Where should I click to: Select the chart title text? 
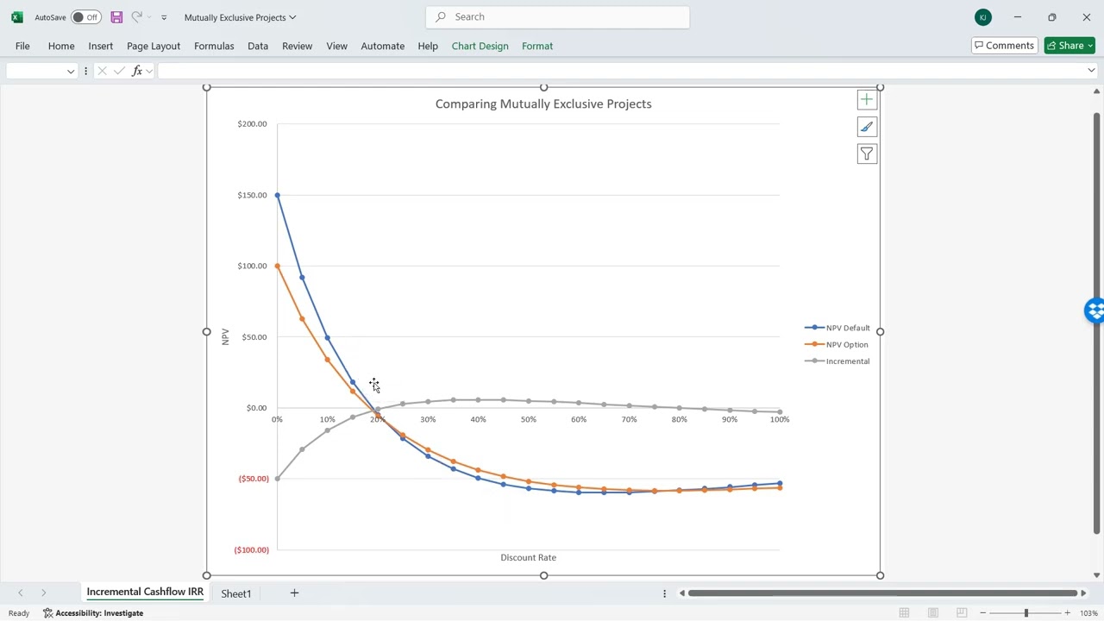[543, 103]
